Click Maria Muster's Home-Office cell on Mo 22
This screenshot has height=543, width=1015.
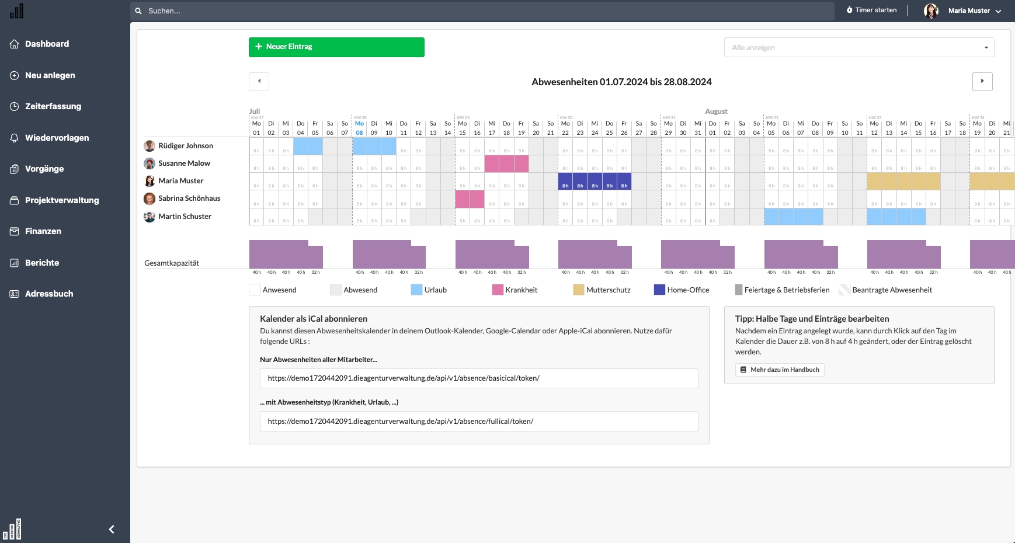[x=565, y=182]
